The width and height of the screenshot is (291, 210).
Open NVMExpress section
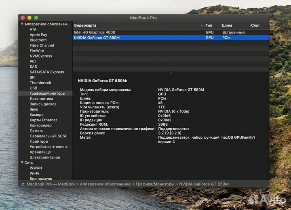[41, 56]
